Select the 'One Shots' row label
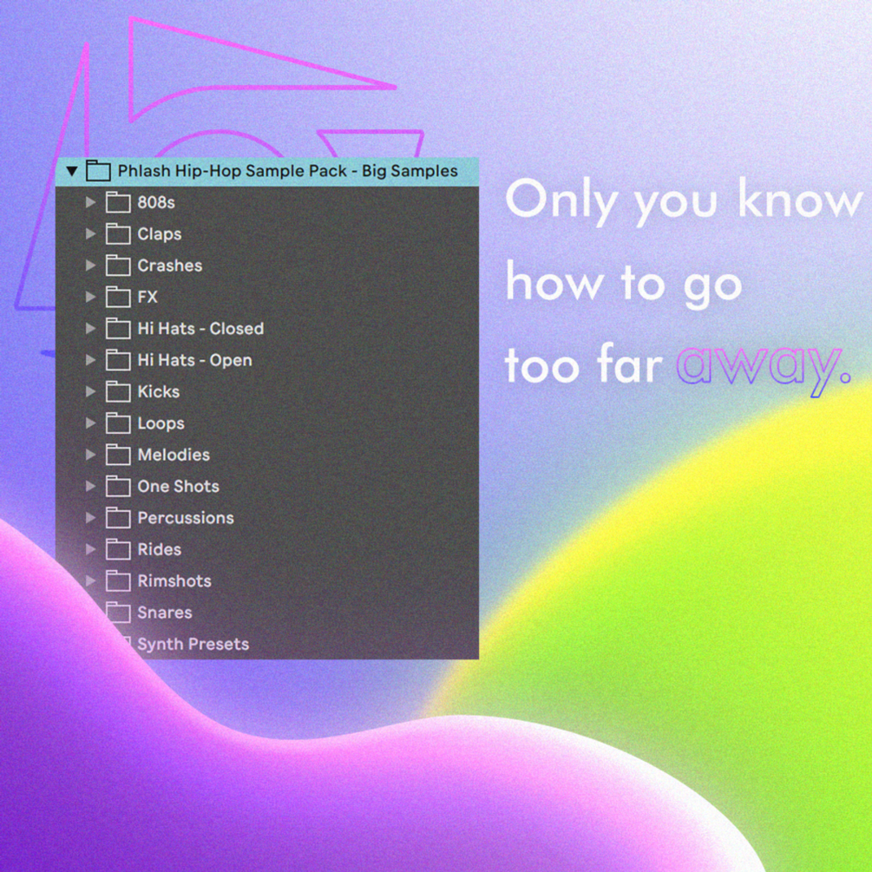 [179, 486]
